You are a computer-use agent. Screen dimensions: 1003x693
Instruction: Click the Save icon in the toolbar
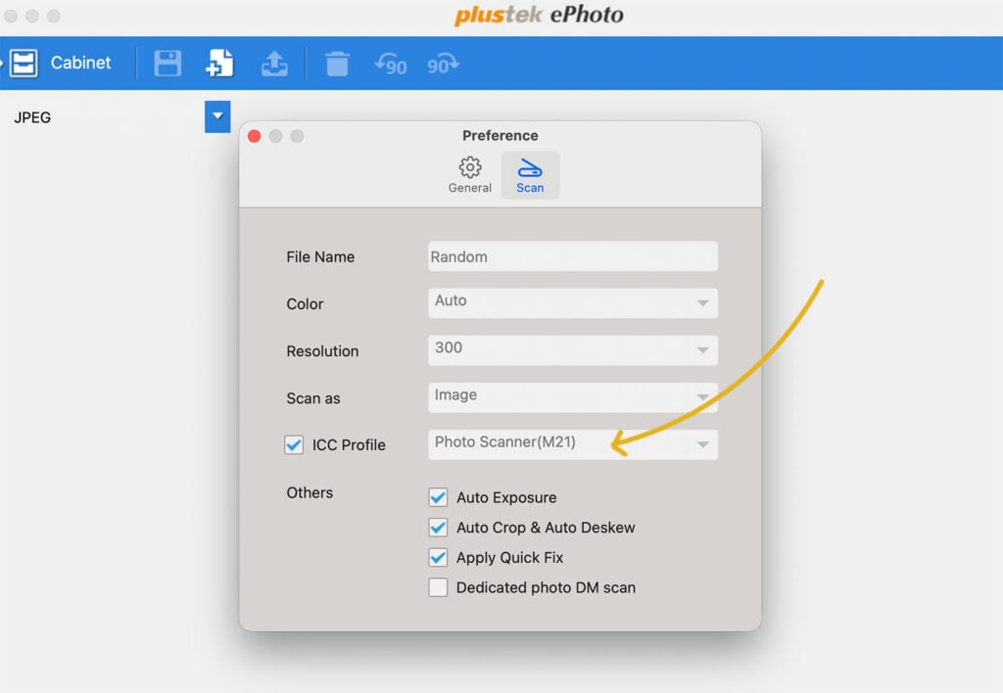pos(167,63)
